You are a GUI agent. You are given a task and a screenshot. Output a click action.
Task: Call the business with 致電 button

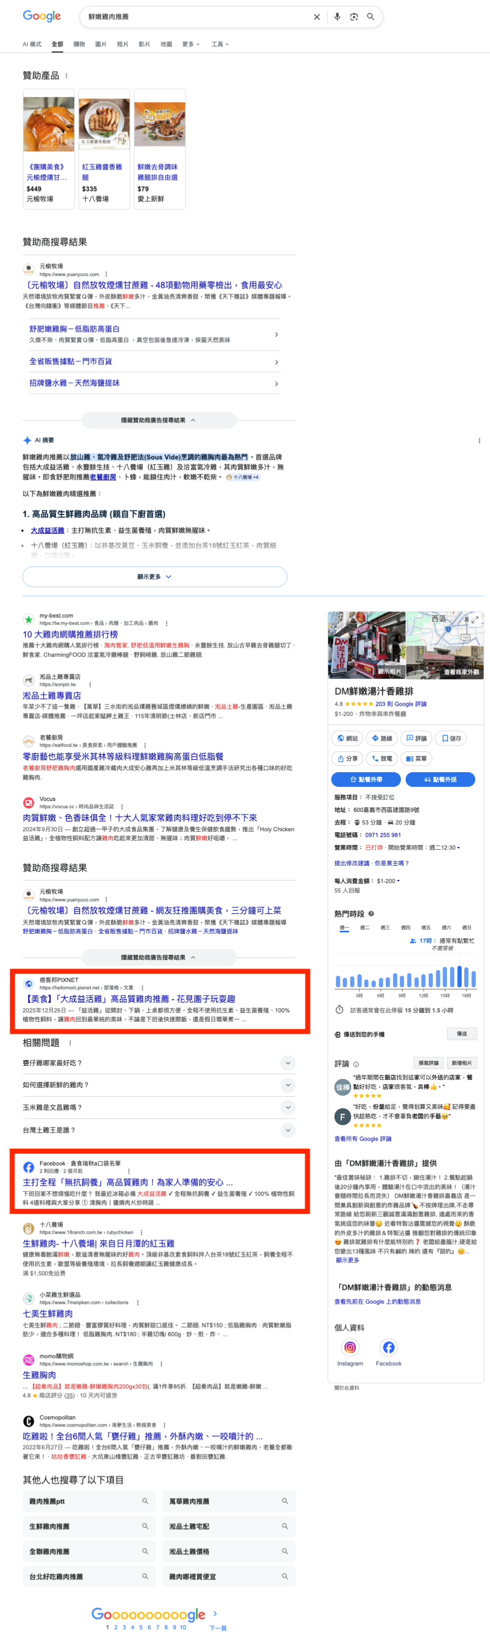382,759
